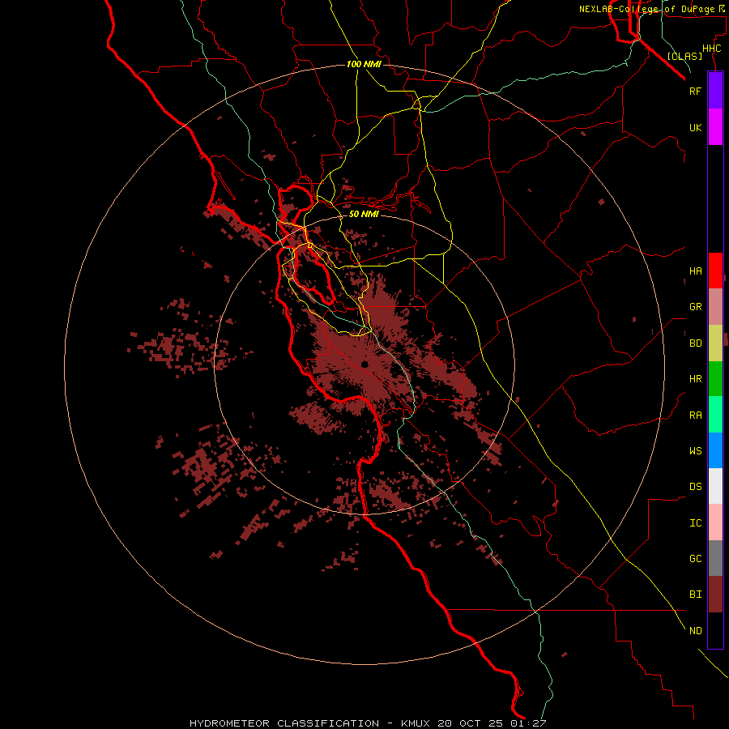Click the HA legend label
This screenshot has width=729, height=729.
tap(695, 271)
